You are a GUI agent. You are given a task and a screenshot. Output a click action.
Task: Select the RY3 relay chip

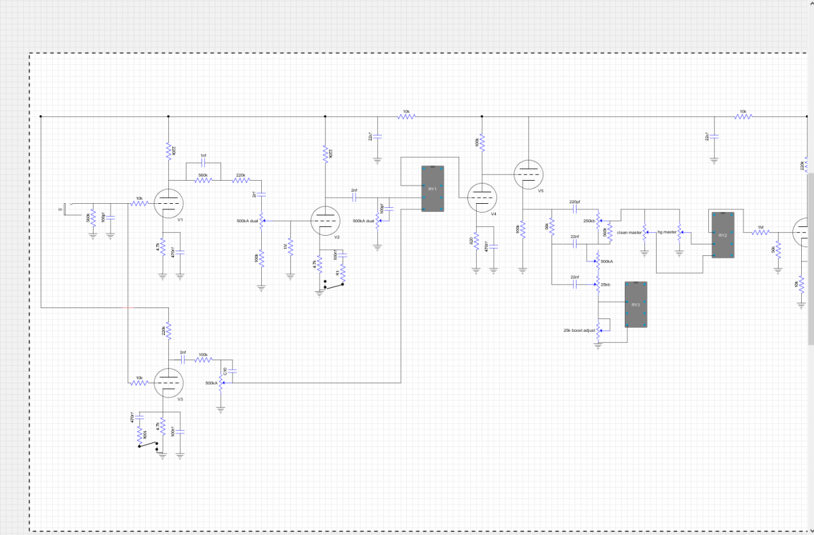point(636,305)
